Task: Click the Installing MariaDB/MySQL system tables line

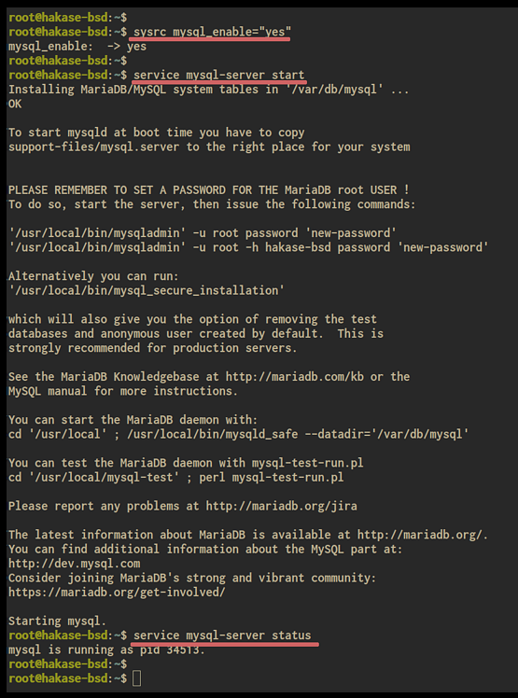Action: [x=208, y=89]
